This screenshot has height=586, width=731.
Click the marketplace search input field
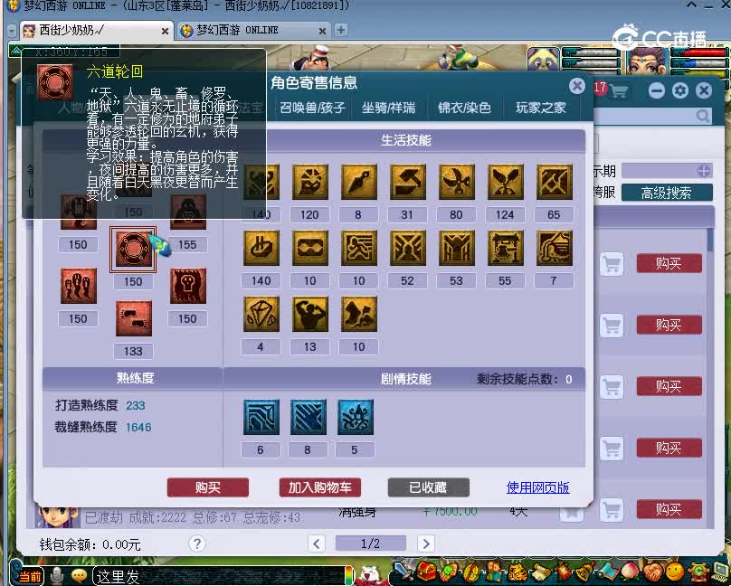coord(652,117)
